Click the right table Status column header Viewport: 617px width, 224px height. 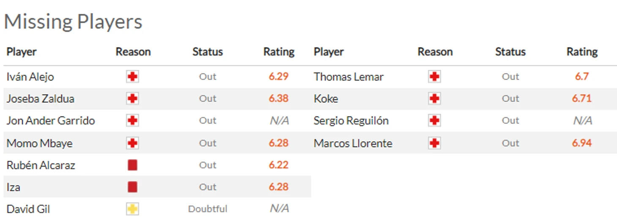(511, 52)
